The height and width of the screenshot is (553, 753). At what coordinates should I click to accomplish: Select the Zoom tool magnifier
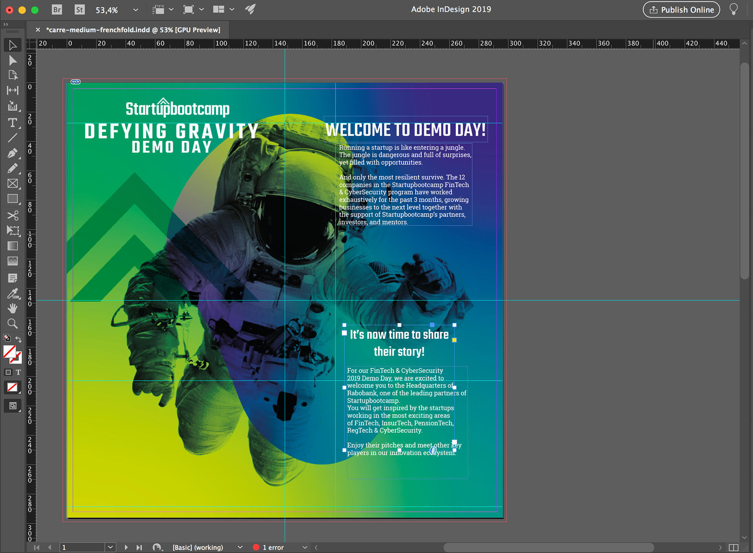[13, 323]
